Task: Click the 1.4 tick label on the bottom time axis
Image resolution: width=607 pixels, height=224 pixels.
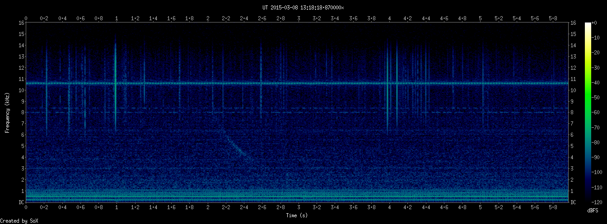Action: [153, 208]
